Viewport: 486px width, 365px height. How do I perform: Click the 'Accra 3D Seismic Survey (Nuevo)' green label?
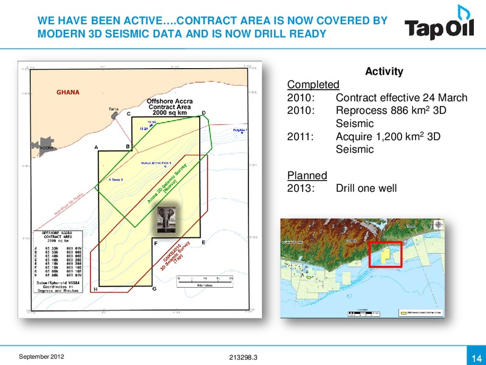point(168,184)
